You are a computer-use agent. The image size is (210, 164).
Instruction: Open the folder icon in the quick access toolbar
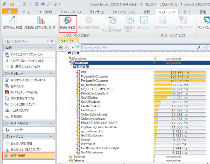pyautogui.click(x=12, y=4)
